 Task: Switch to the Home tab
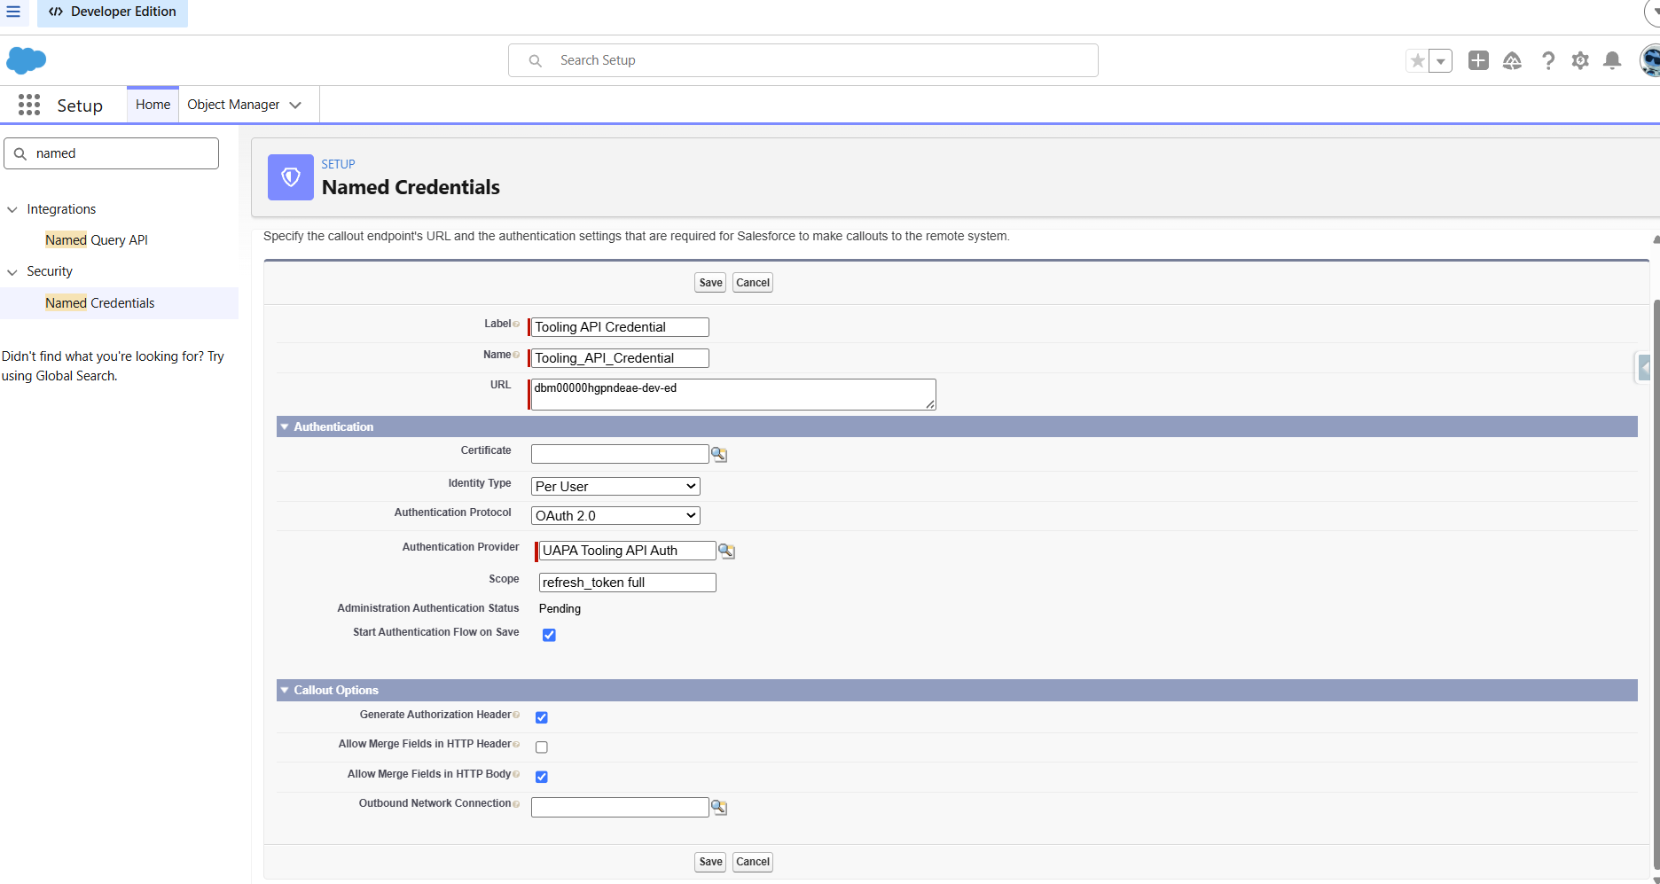coord(153,105)
